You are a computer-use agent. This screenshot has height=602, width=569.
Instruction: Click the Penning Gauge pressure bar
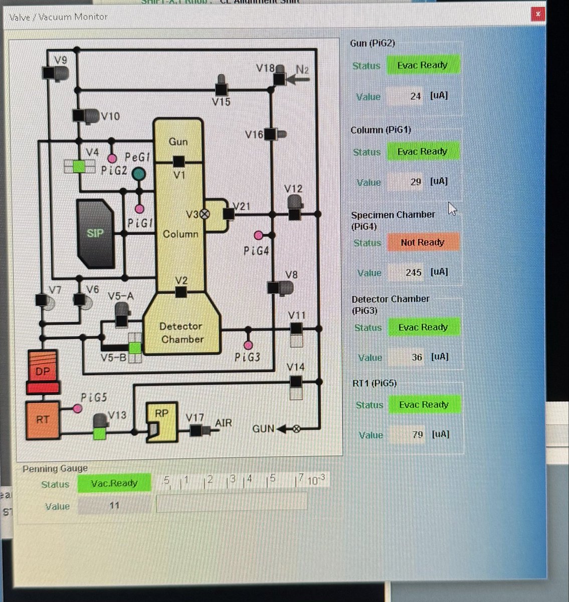[x=232, y=502]
